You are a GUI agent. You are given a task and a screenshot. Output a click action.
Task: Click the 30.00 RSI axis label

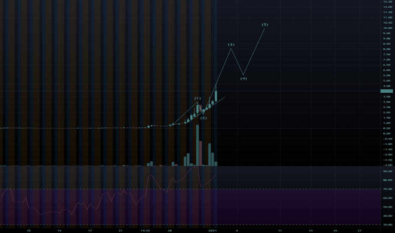[388, 225]
